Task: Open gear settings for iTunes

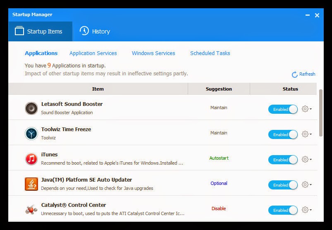Action: point(306,159)
